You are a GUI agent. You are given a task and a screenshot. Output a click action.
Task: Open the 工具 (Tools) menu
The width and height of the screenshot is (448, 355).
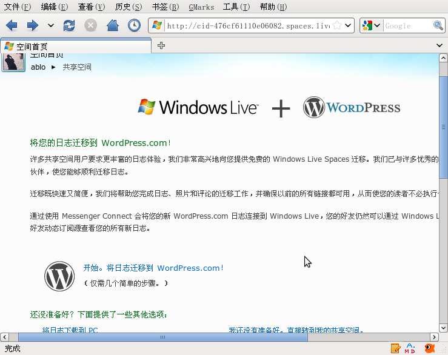point(236,7)
